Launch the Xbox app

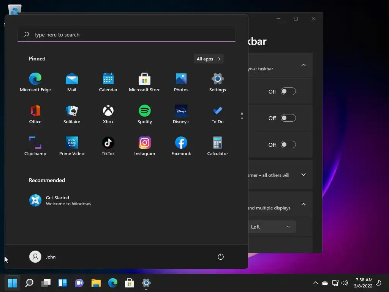click(x=108, y=114)
